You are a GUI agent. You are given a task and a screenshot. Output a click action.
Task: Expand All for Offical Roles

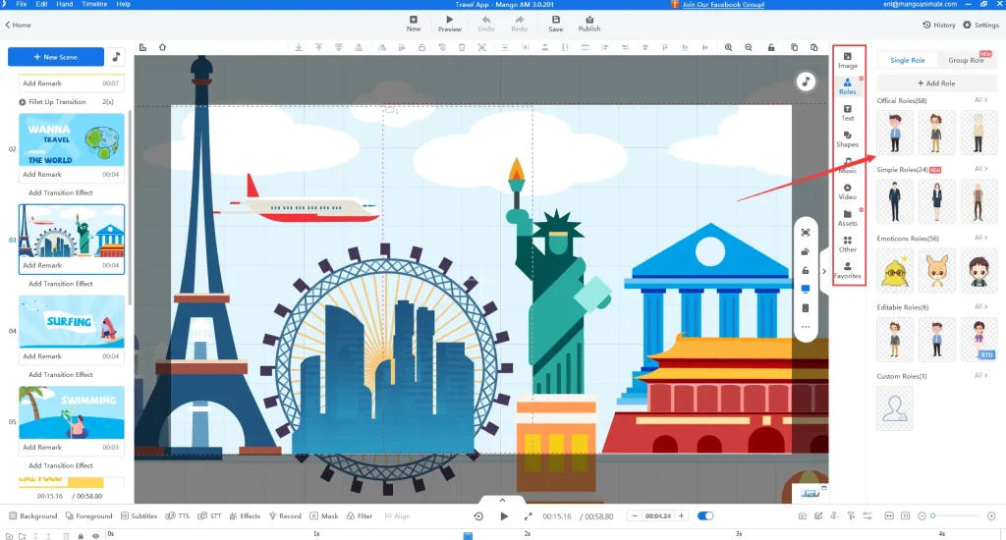click(x=980, y=100)
